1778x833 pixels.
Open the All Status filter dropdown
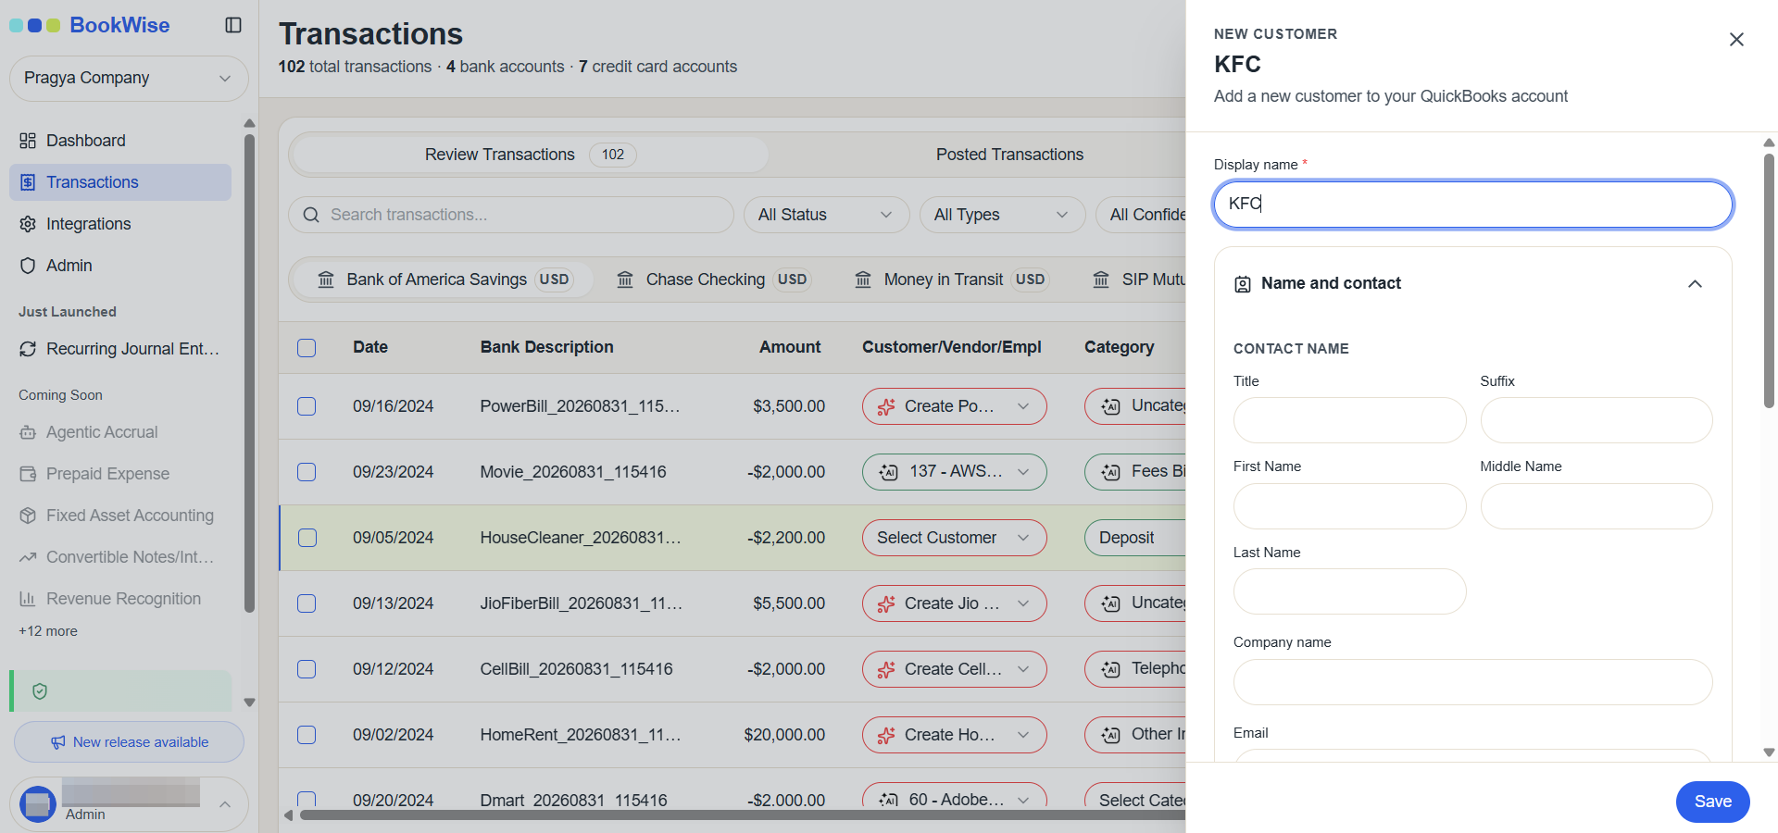point(825,215)
